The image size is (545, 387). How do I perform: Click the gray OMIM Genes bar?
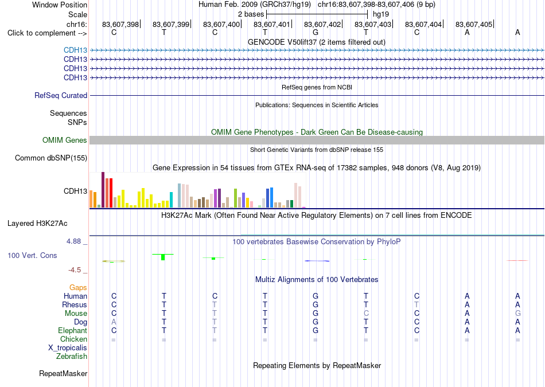[x=317, y=140]
